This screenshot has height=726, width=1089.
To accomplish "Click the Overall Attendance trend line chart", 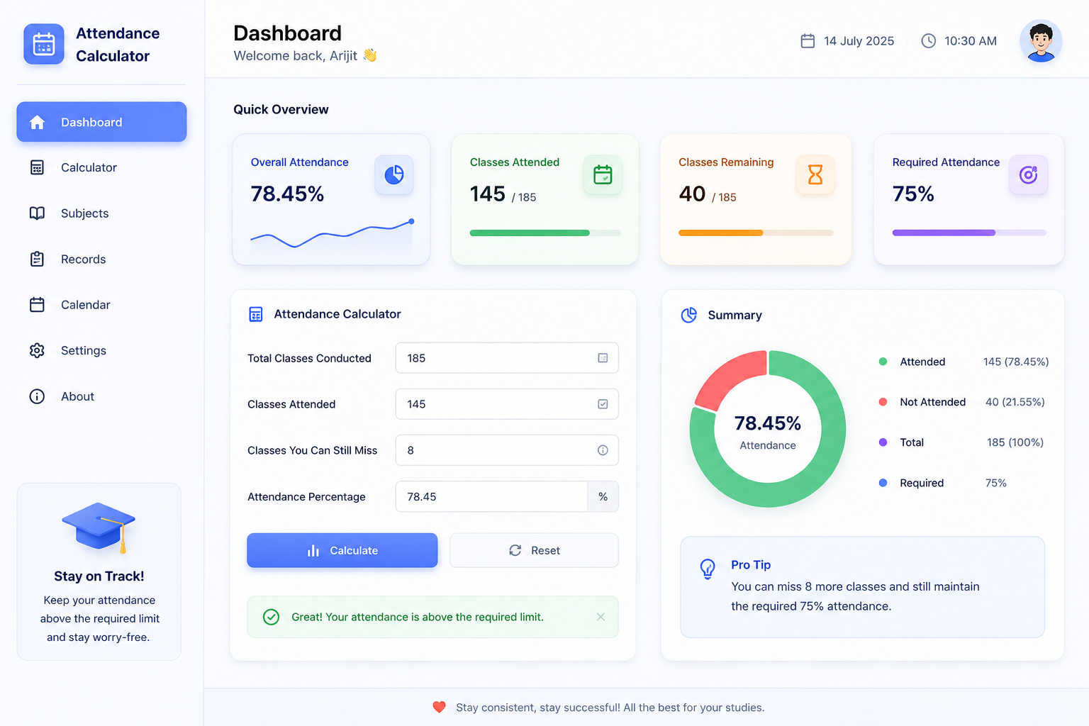I will [x=332, y=234].
